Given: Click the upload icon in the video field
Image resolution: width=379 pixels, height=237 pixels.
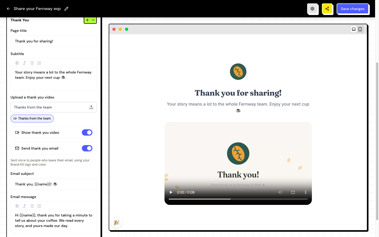Looking at the screenshot, I should pos(91,107).
